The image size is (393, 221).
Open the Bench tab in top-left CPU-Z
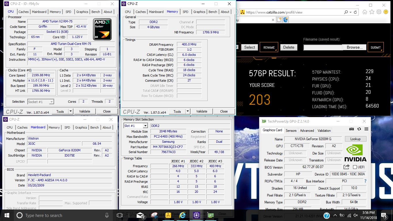coord(96,12)
